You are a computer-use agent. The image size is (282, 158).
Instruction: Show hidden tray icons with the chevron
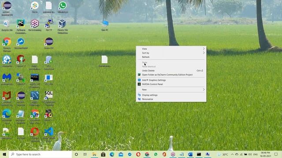pyautogui.click(x=232, y=154)
